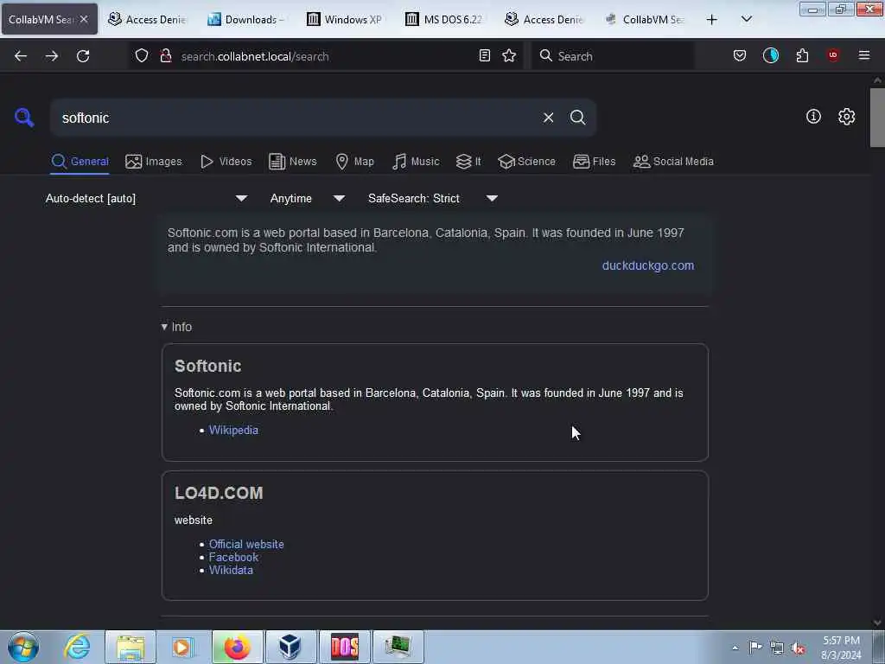The image size is (885, 664).
Task: Open the duckduckgo.com source link
Action: click(648, 265)
